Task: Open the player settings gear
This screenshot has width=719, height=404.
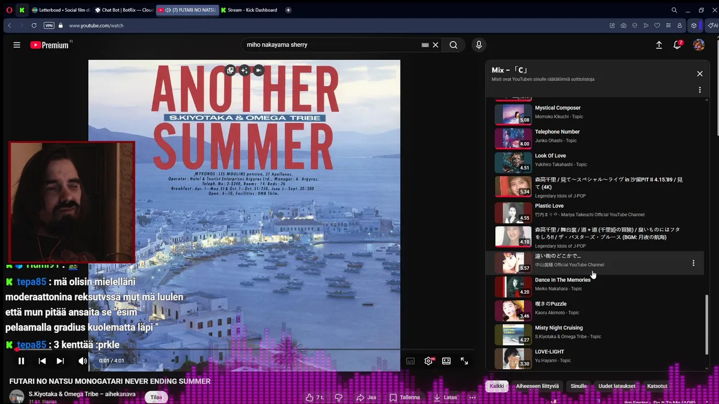Action: 429,361
